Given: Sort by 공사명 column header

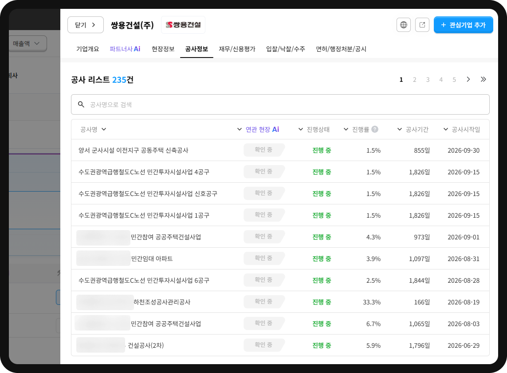Looking at the screenshot, I should pyautogui.click(x=93, y=129).
